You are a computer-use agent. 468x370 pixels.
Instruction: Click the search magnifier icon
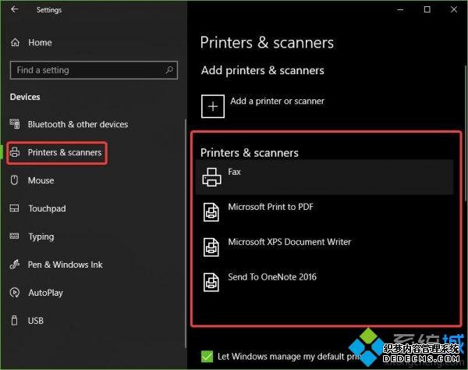coord(169,70)
